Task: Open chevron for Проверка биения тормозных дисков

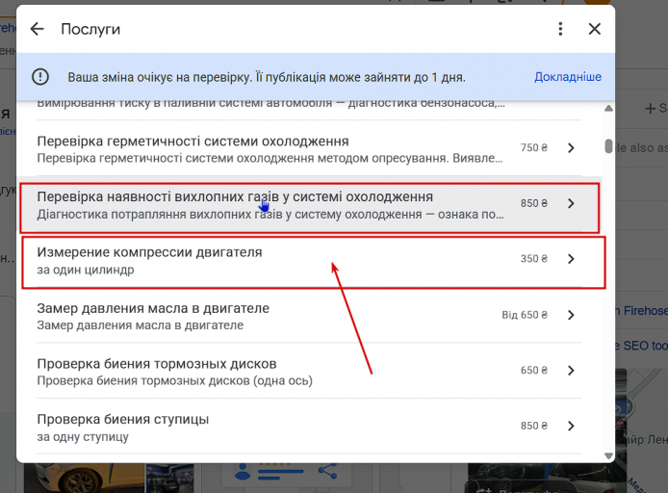Action: [x=572, y=371]
